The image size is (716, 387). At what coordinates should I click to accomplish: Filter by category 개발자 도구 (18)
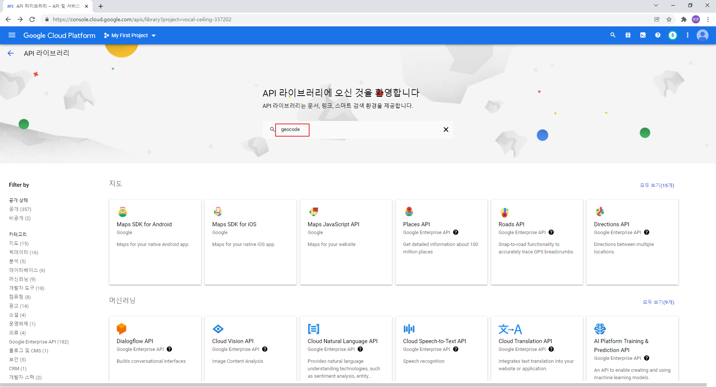pos(26,288)
